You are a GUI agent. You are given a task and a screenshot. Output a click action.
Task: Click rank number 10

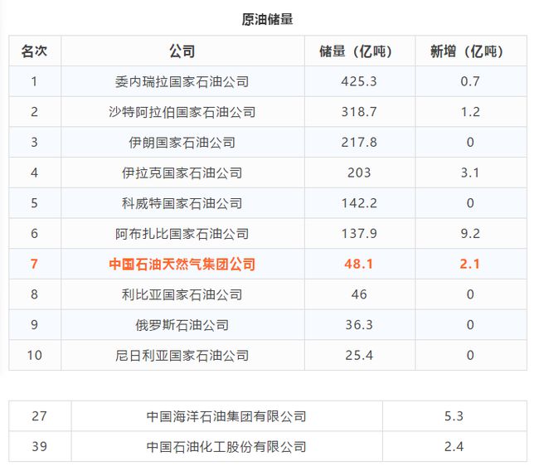(35, 356)
